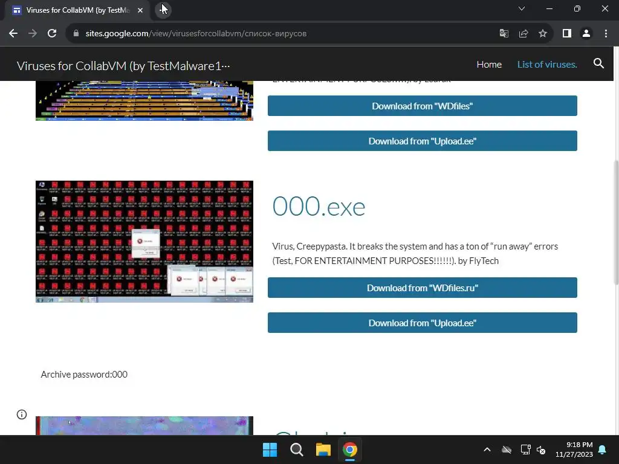Expand the tab search dropdown

coord(522,8)
